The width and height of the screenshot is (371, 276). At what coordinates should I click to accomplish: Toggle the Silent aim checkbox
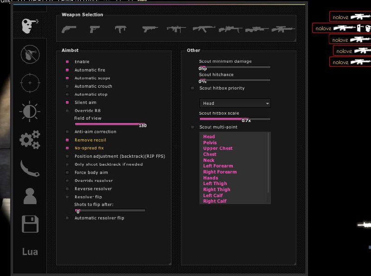click(x=67, y=103)
